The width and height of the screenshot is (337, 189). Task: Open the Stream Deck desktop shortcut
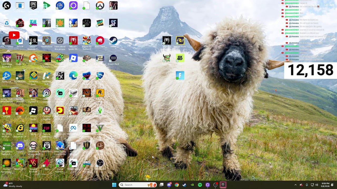point(113,60)
